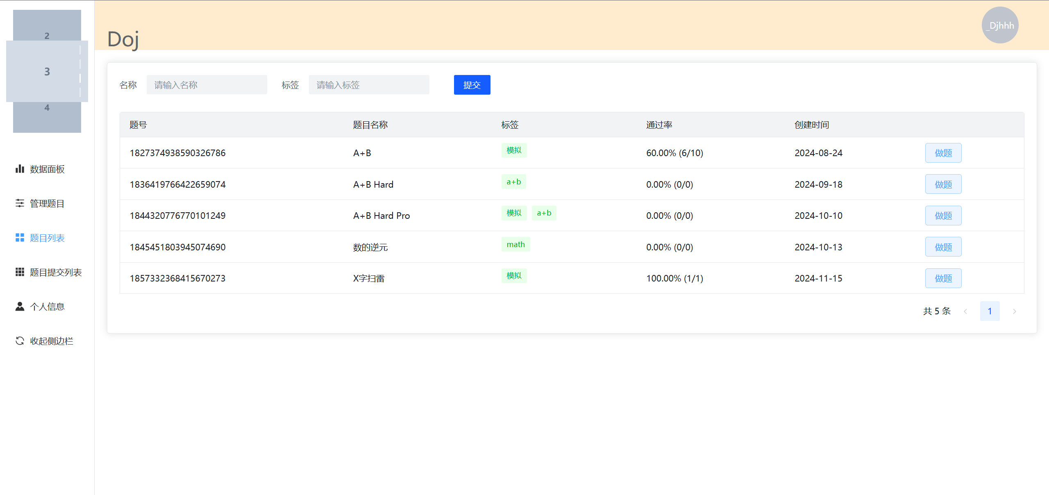Select carousel slide number 4
The width and height of the screenshot is (1049, 495).
(x=47, y=117)
